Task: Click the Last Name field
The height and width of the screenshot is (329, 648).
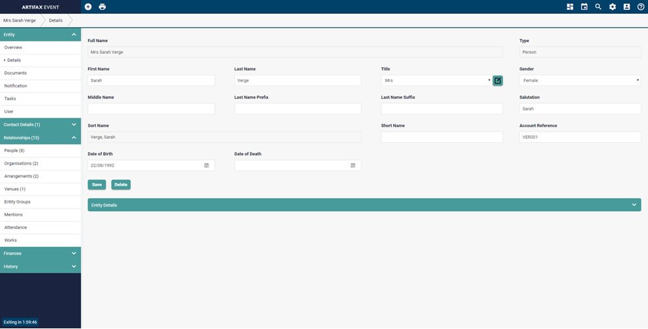Action: tap(298, 80)
